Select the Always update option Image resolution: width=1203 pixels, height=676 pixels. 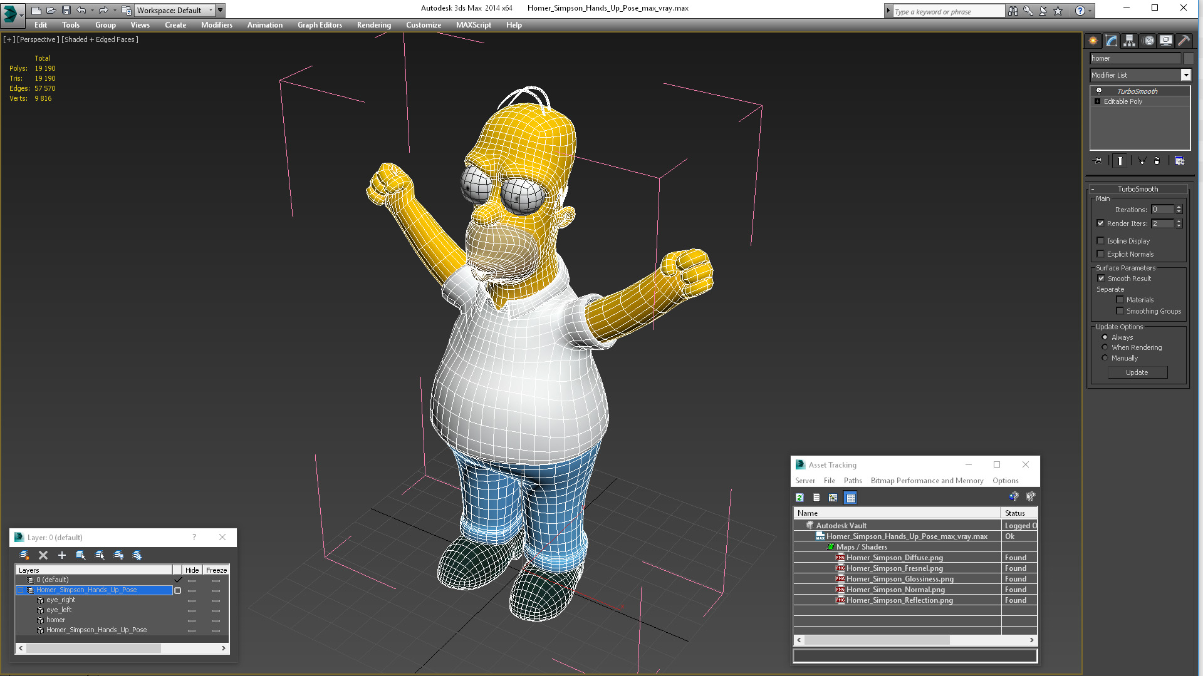[x=1105, y=337]
